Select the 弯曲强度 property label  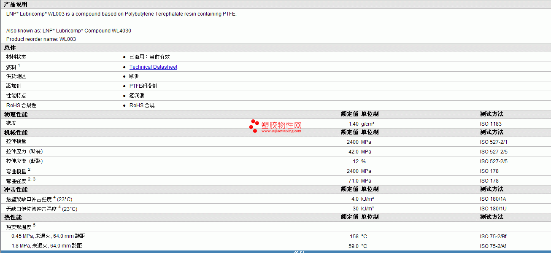point(16,181)
